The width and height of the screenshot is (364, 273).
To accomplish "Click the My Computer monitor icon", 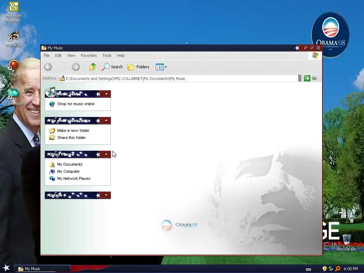I will pos(52,172).
